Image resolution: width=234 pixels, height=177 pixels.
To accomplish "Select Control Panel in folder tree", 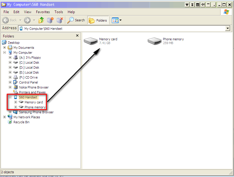I will (28, 82).
